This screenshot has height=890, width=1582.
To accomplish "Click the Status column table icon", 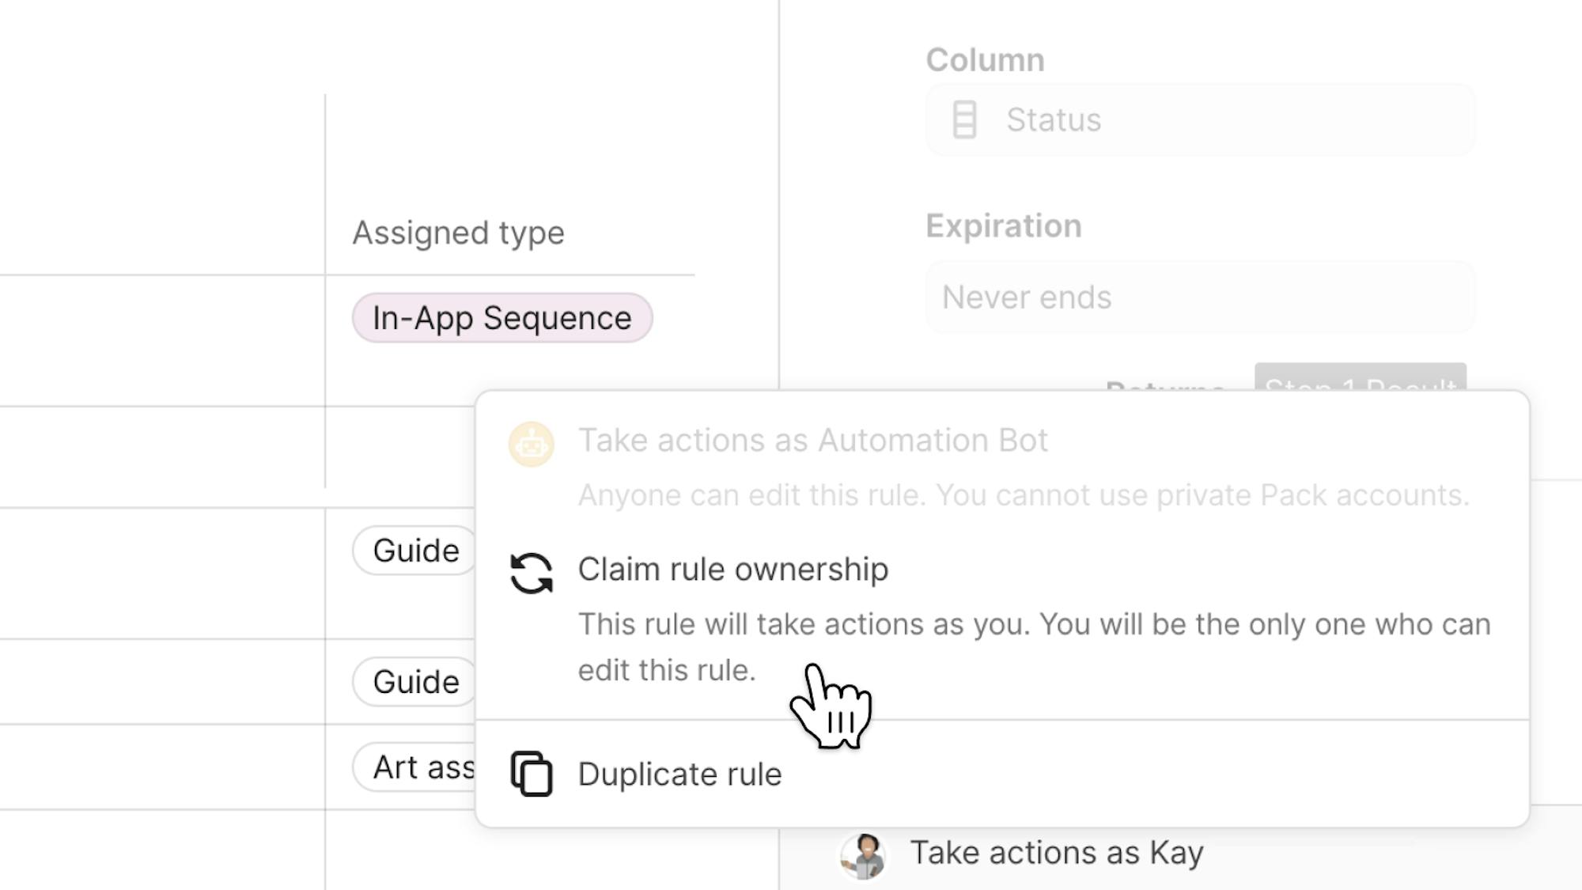I will click(964, 120).
